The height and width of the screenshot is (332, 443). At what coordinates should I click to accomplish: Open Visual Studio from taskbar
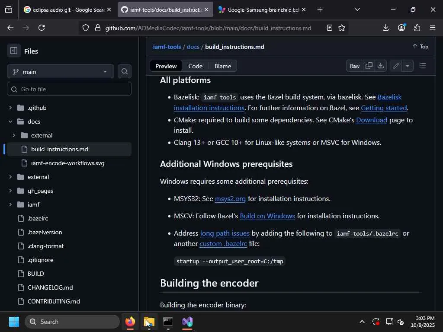tap(187, 322)
